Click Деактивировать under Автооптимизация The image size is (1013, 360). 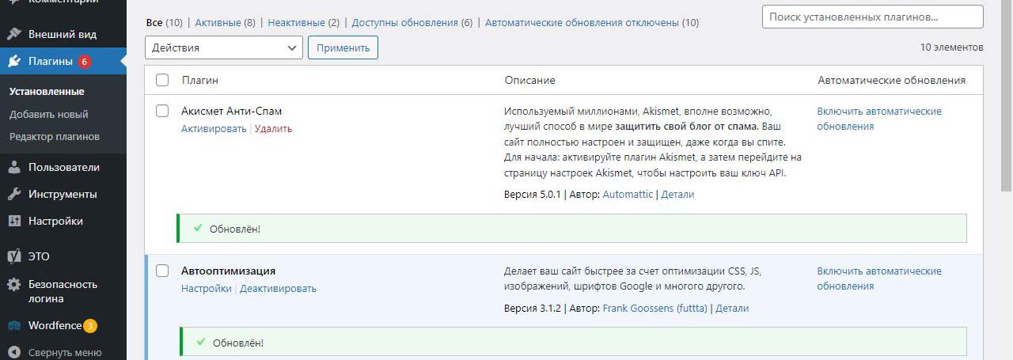278,289
